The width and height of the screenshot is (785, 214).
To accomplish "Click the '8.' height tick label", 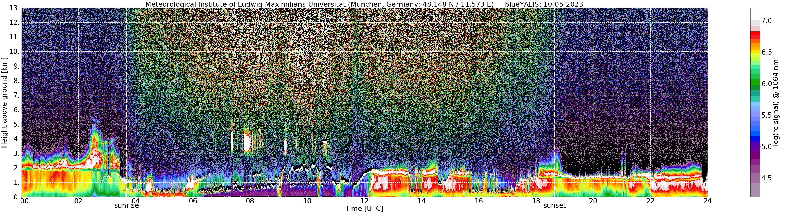I will pos(17,81).
